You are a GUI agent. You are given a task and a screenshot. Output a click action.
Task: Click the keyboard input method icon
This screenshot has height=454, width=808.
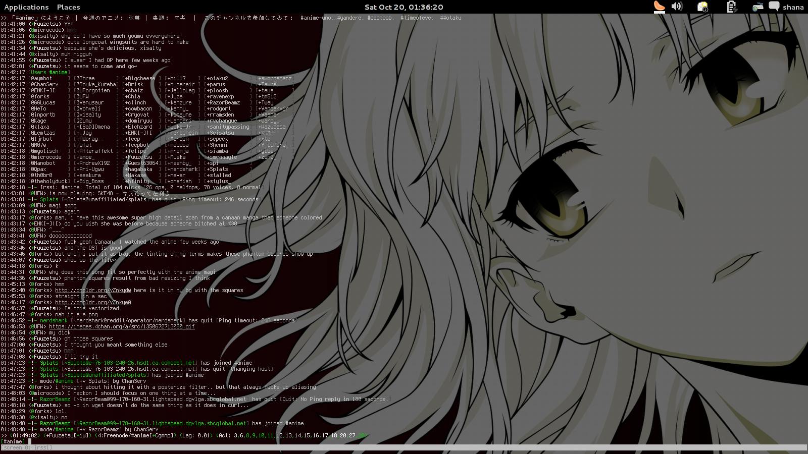(x=757, y=7)
